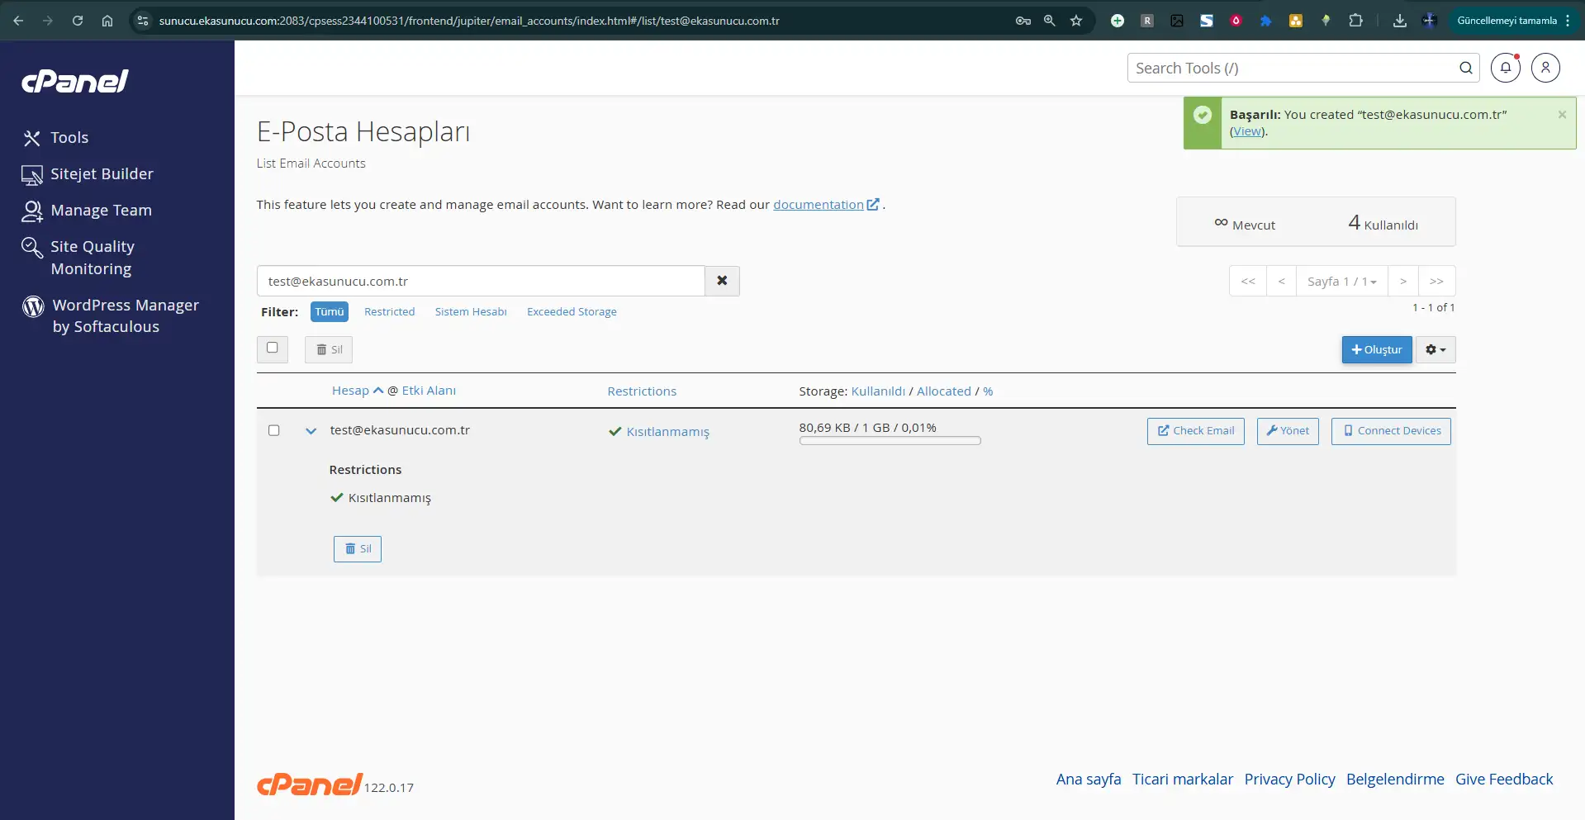Open the Tools sidebar item
The height and width of the screenshot is (820, 1585).
[x=55, y=138]
